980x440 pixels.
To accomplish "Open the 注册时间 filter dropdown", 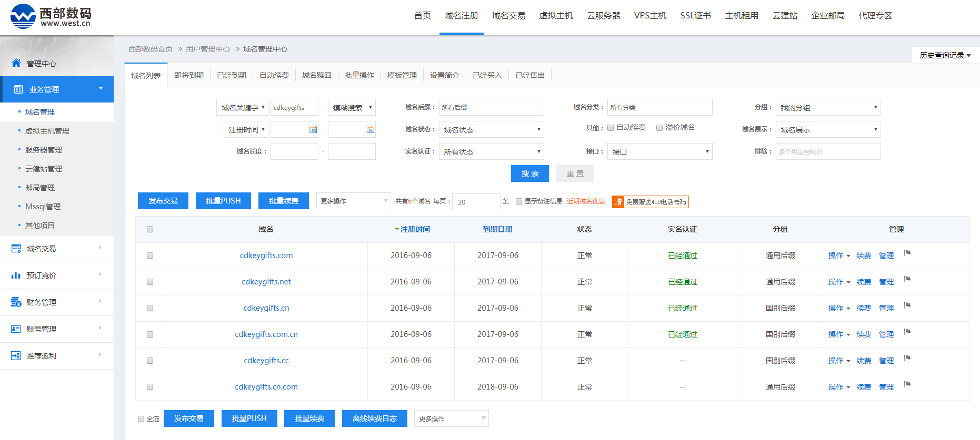I will pos(246,129).
